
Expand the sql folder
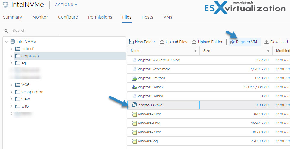(11, 63)
